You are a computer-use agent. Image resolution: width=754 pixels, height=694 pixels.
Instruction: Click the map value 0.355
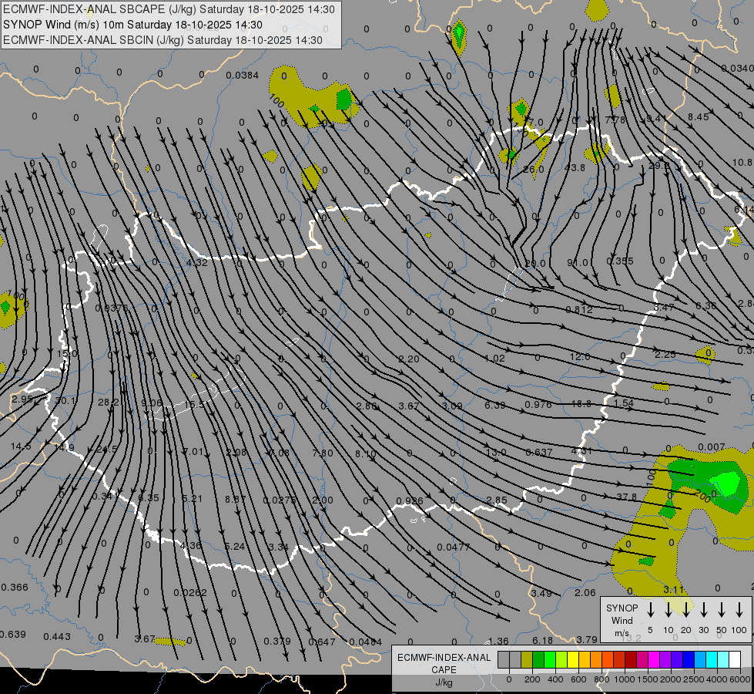620,261
